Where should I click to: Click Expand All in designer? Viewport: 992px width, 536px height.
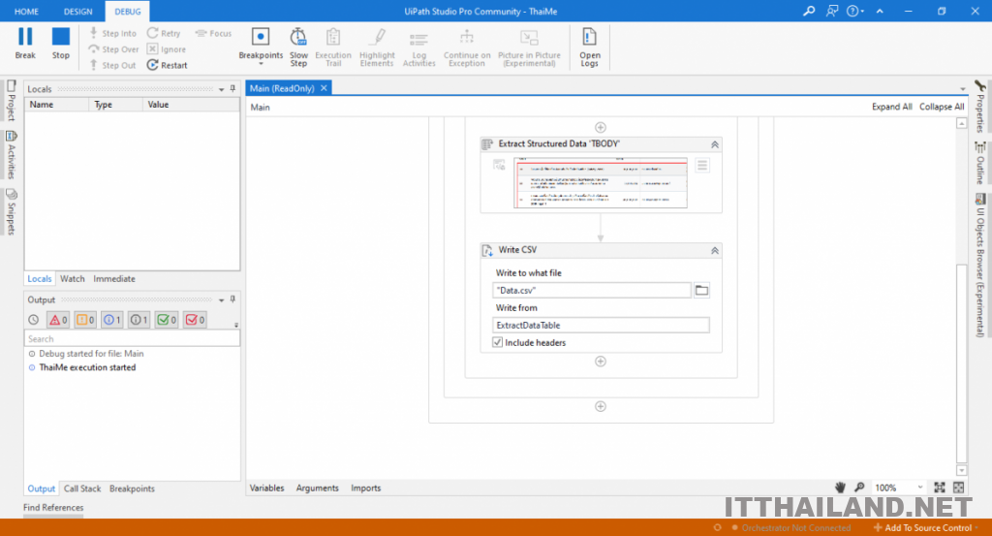click(891, 107)
